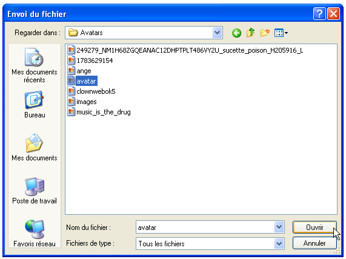Go up one folder level
Screen dimensions: 346x259
[250, 33]
